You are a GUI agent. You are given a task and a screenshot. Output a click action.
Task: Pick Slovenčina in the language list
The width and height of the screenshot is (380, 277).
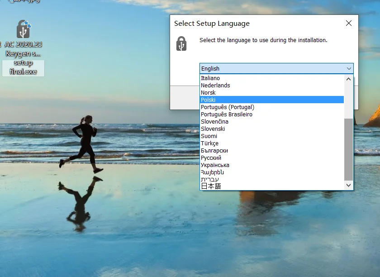tap(272, 121)
